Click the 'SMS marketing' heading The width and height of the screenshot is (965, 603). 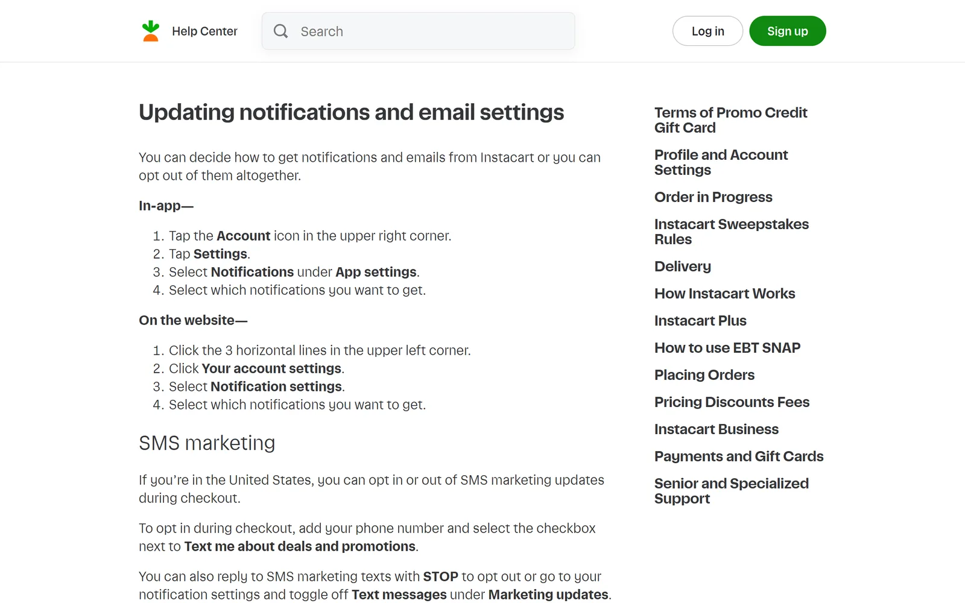(207, 443)
